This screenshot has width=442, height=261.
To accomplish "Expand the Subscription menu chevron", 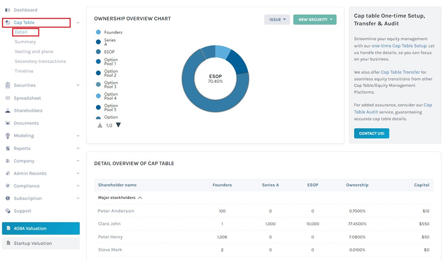I will (x=78, y=198).
